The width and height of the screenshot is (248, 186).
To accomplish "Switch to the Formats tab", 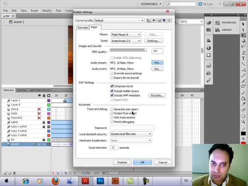I will click(x=83, y=28).
